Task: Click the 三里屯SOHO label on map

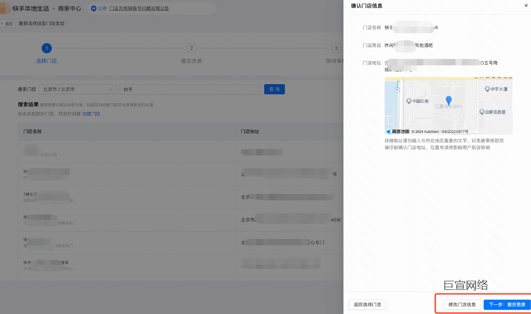Action: point(448,106)
